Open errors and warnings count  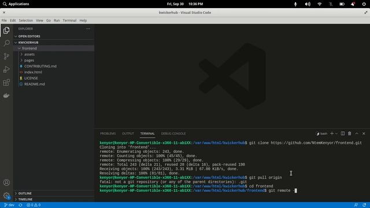tap(34, 205)
